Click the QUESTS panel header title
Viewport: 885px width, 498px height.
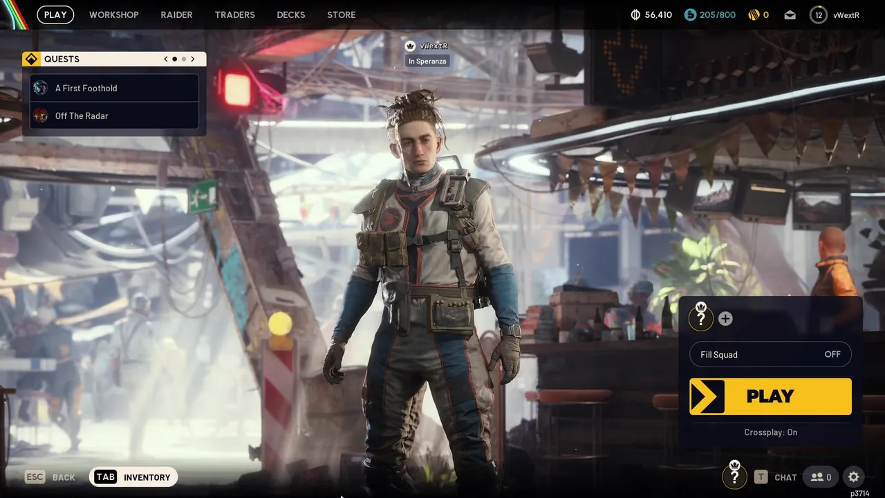coord(62,59)
